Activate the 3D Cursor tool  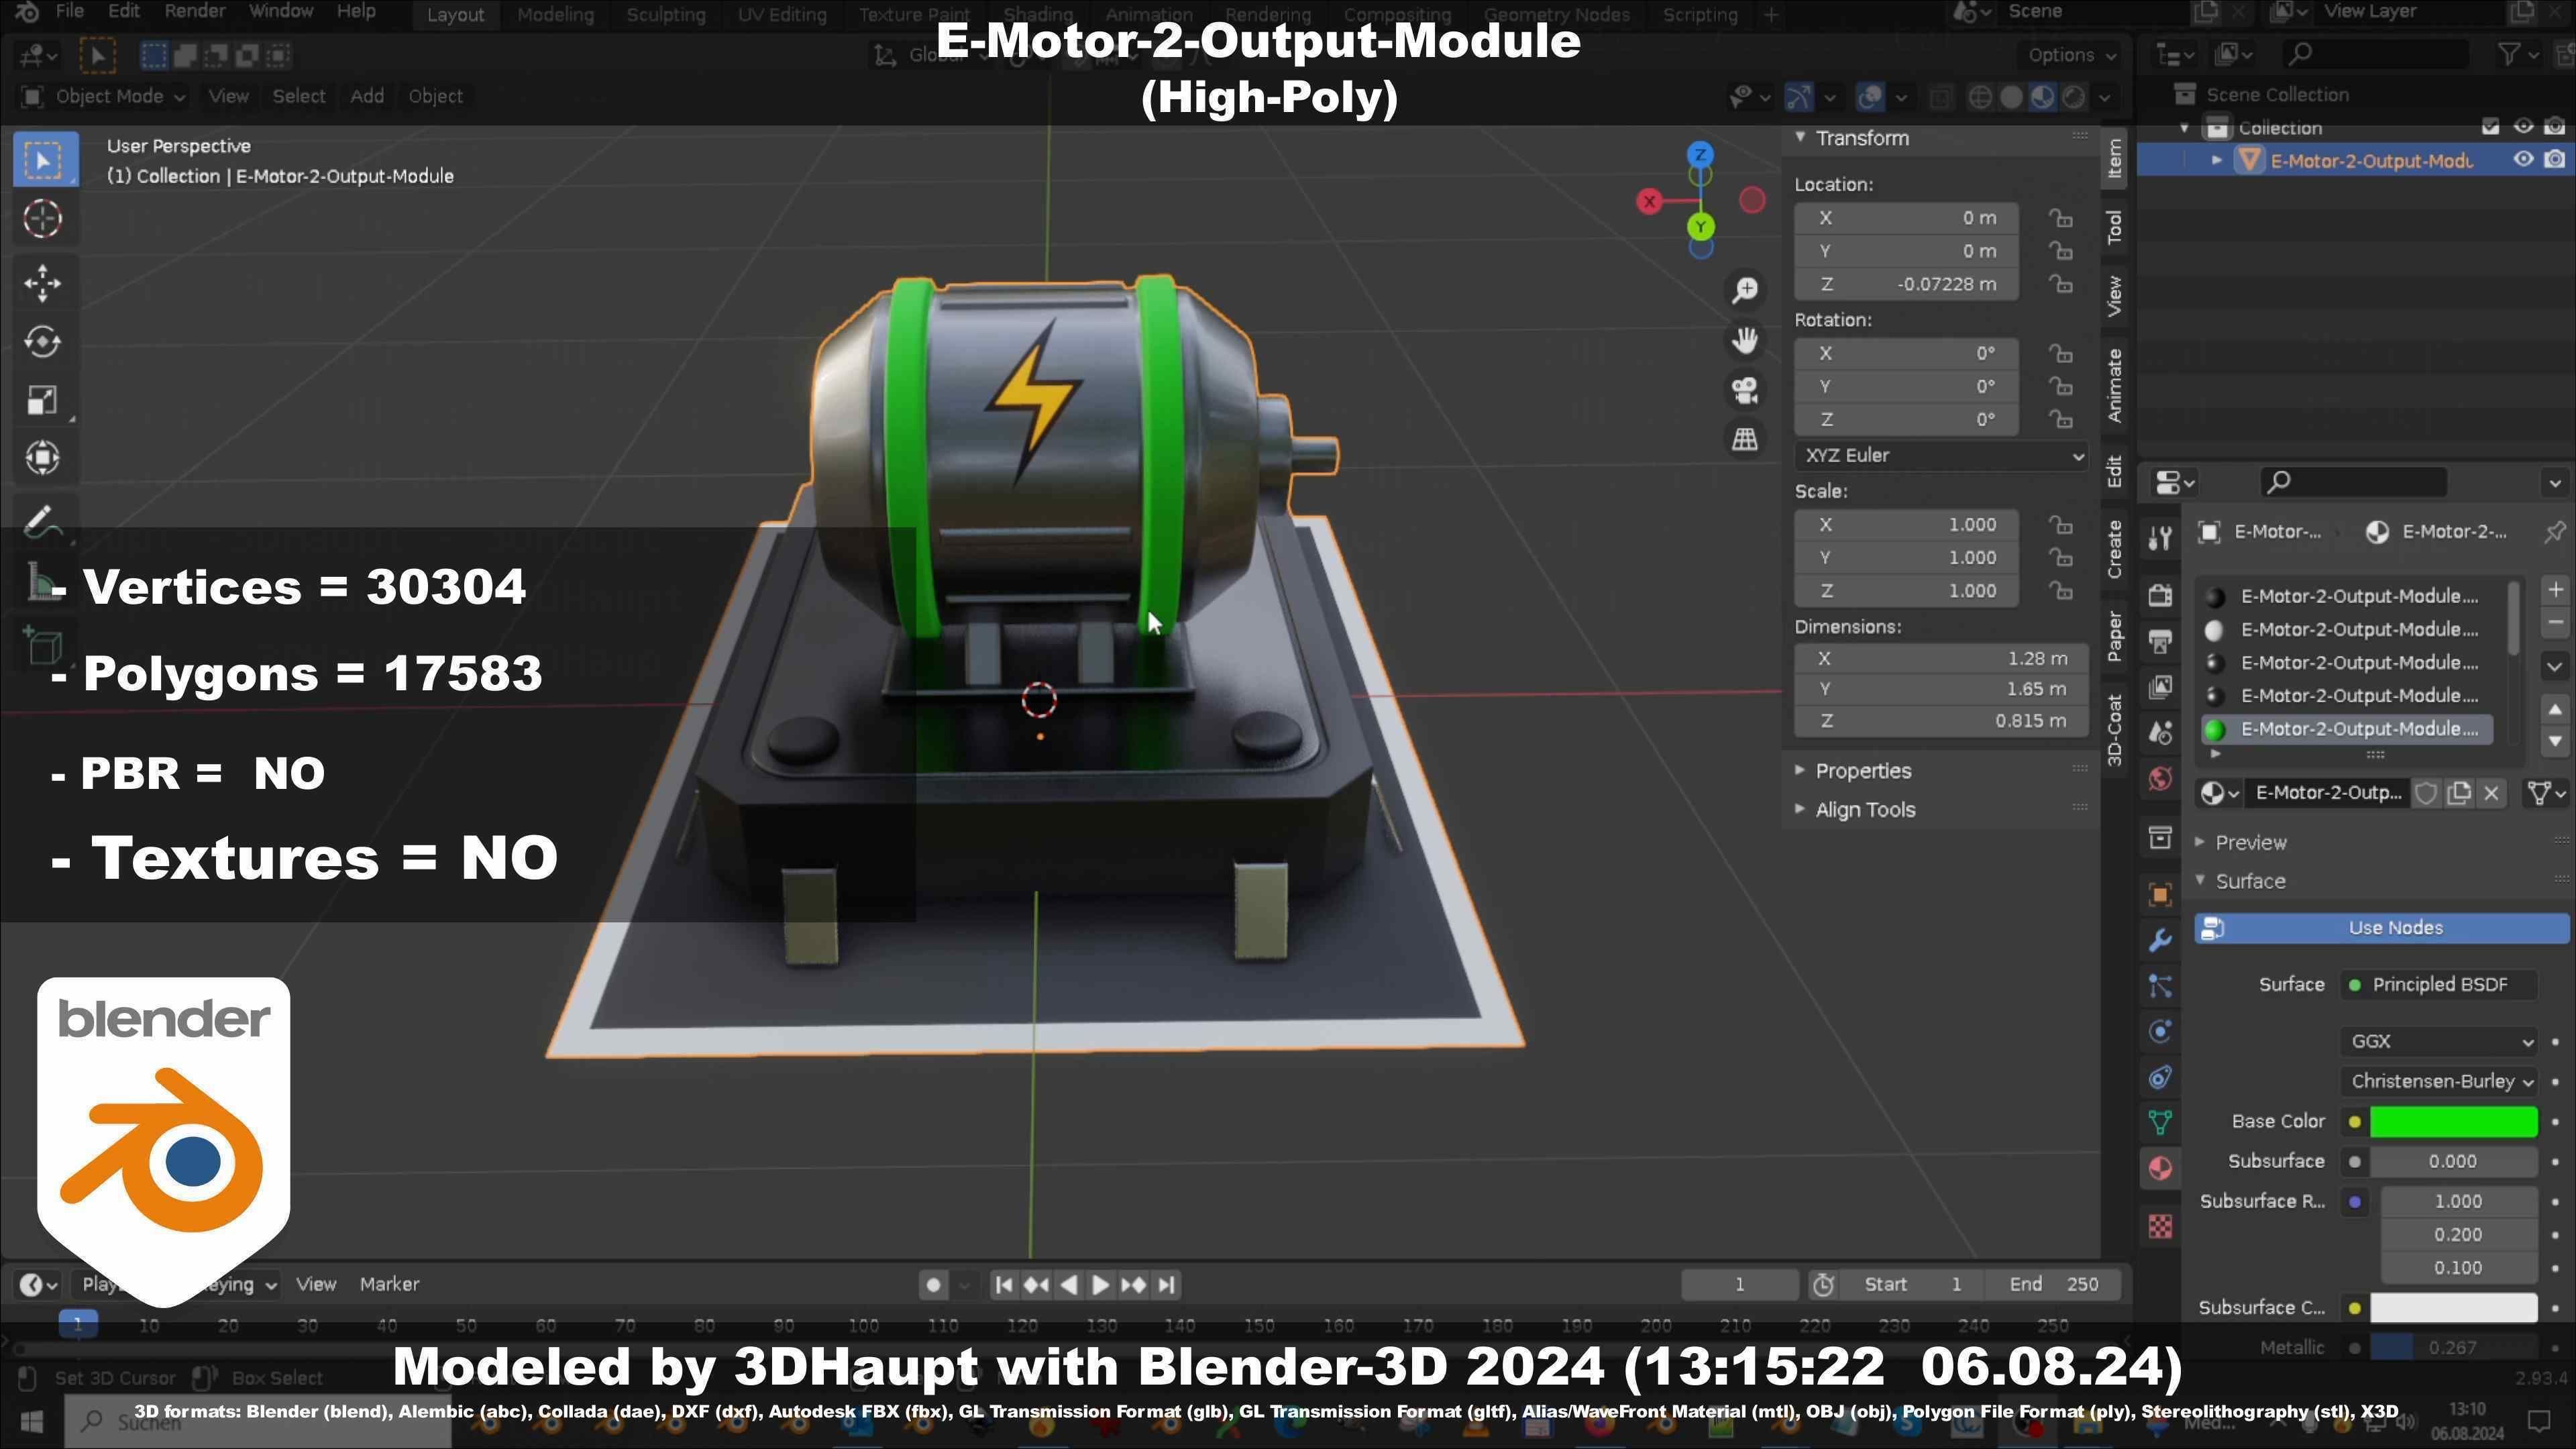(x=42, y=219)
